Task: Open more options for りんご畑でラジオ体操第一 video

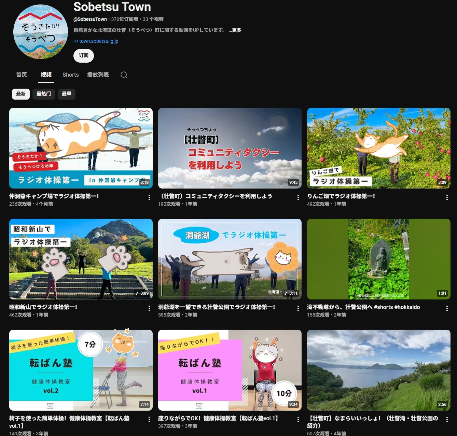Action: [447, 197]
